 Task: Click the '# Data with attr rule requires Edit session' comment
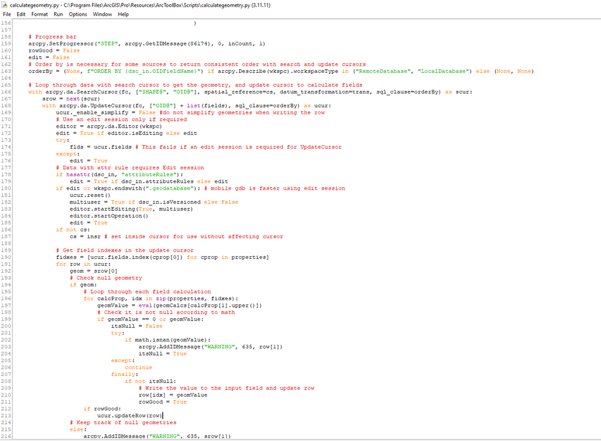pos(130,168)
